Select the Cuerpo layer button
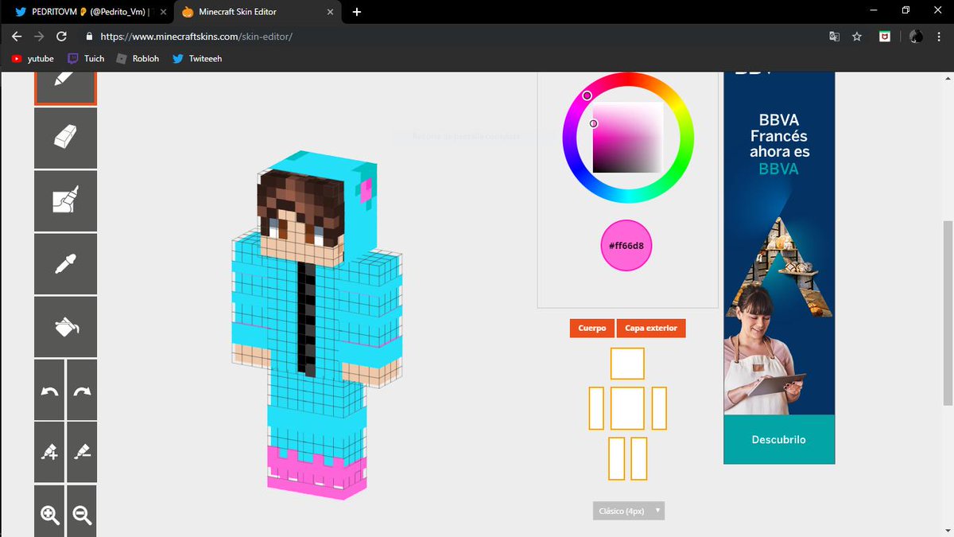Viewport: 954px width, 537px height. pyautogui.click(x=592, y=328)
